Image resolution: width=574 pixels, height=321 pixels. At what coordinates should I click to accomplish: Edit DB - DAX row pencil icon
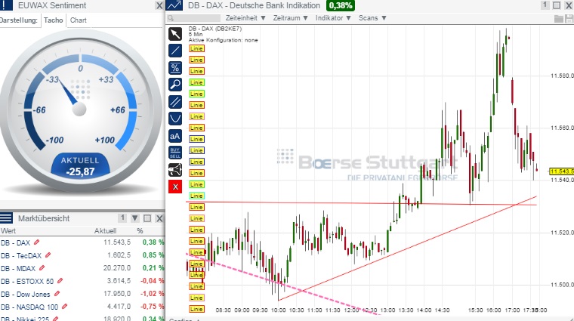click(x=36, y=242)
